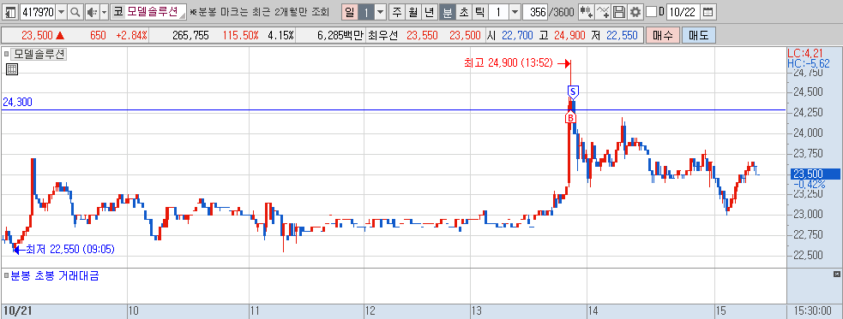The height and width of the screenshot is (319, 843).
Task: Click the 15:30:00 time label
Action: click(x=814, y=311)
